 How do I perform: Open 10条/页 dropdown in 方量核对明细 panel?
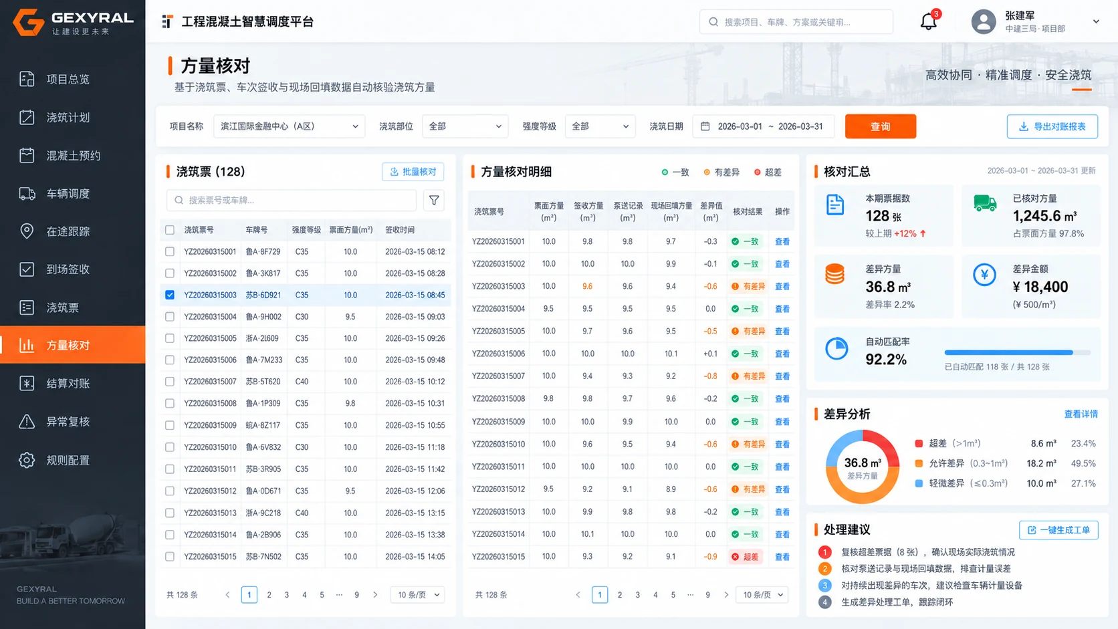click(x=762, y=594)
